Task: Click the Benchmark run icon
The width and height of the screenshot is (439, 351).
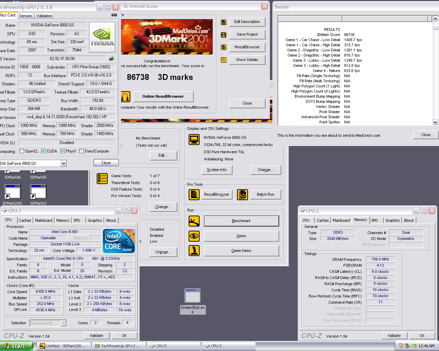Action: [194, 221]
